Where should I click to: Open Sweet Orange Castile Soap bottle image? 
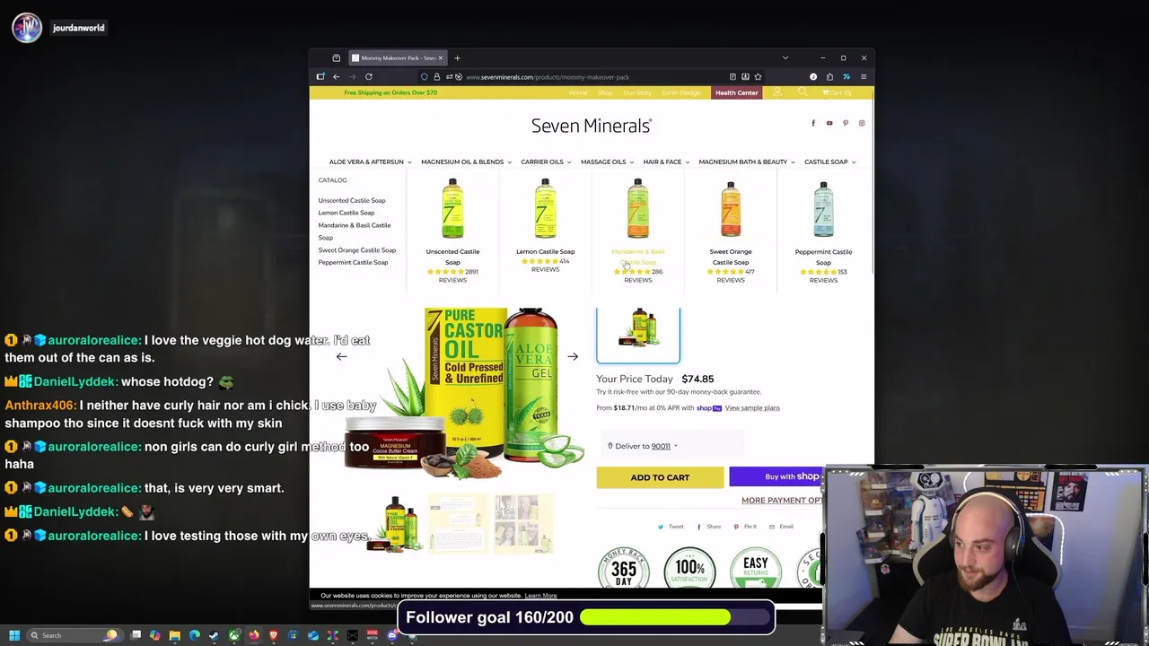pos(731,209)
